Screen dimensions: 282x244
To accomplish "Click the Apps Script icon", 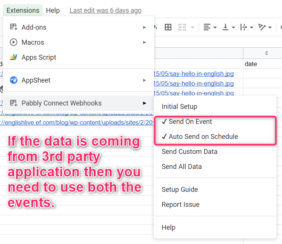I will pos(13,57).
